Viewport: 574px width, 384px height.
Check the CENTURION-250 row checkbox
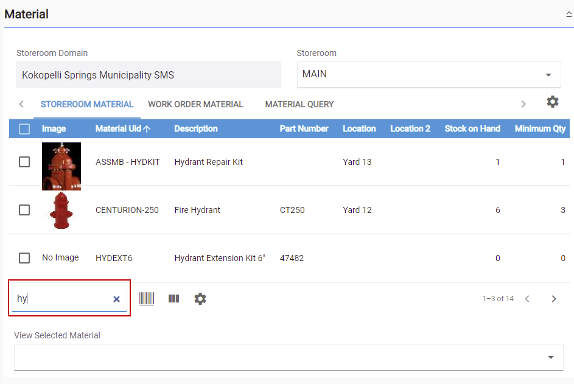[x=24, y=210]
